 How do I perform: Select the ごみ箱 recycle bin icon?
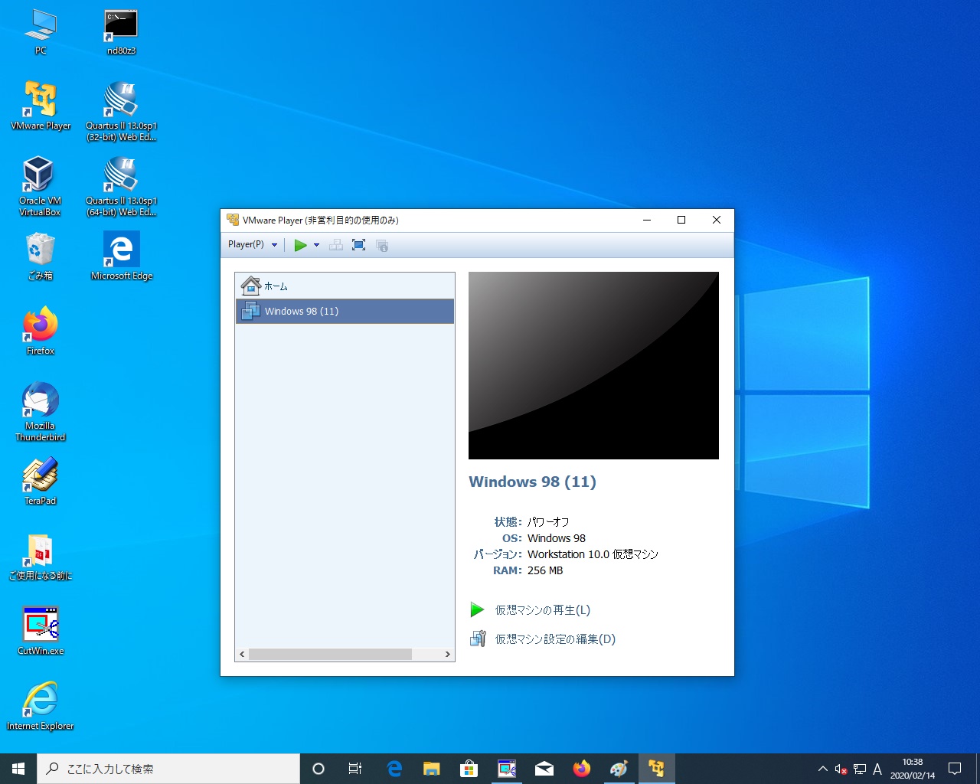point(41,256)
